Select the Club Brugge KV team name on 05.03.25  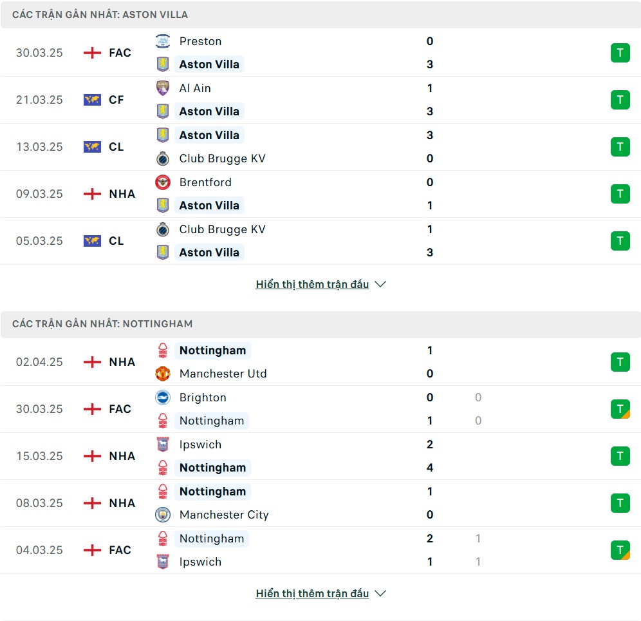pyautogui.click(x=223, y=229)
